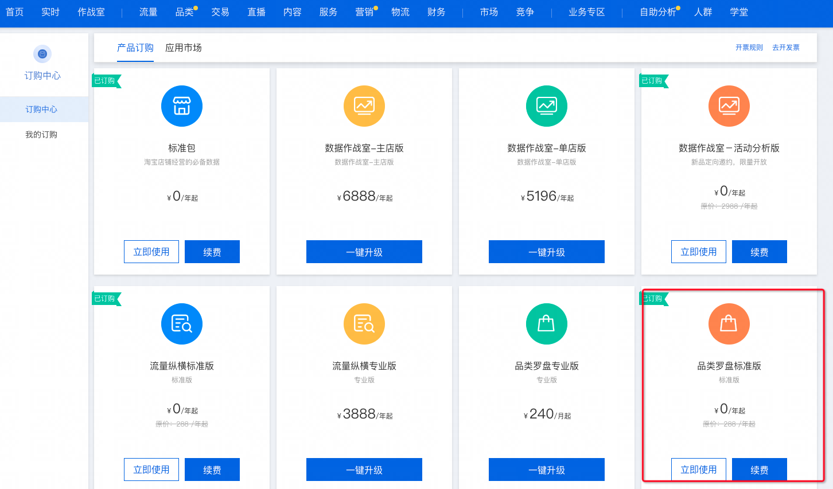Select 订购中心 in left sidebar menu
This screenshot has height=489, width=833.
point(44,109)
